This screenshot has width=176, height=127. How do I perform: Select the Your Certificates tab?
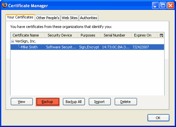click(20, 17)
